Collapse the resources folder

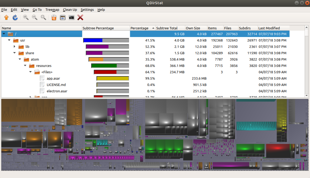(25, 66)
